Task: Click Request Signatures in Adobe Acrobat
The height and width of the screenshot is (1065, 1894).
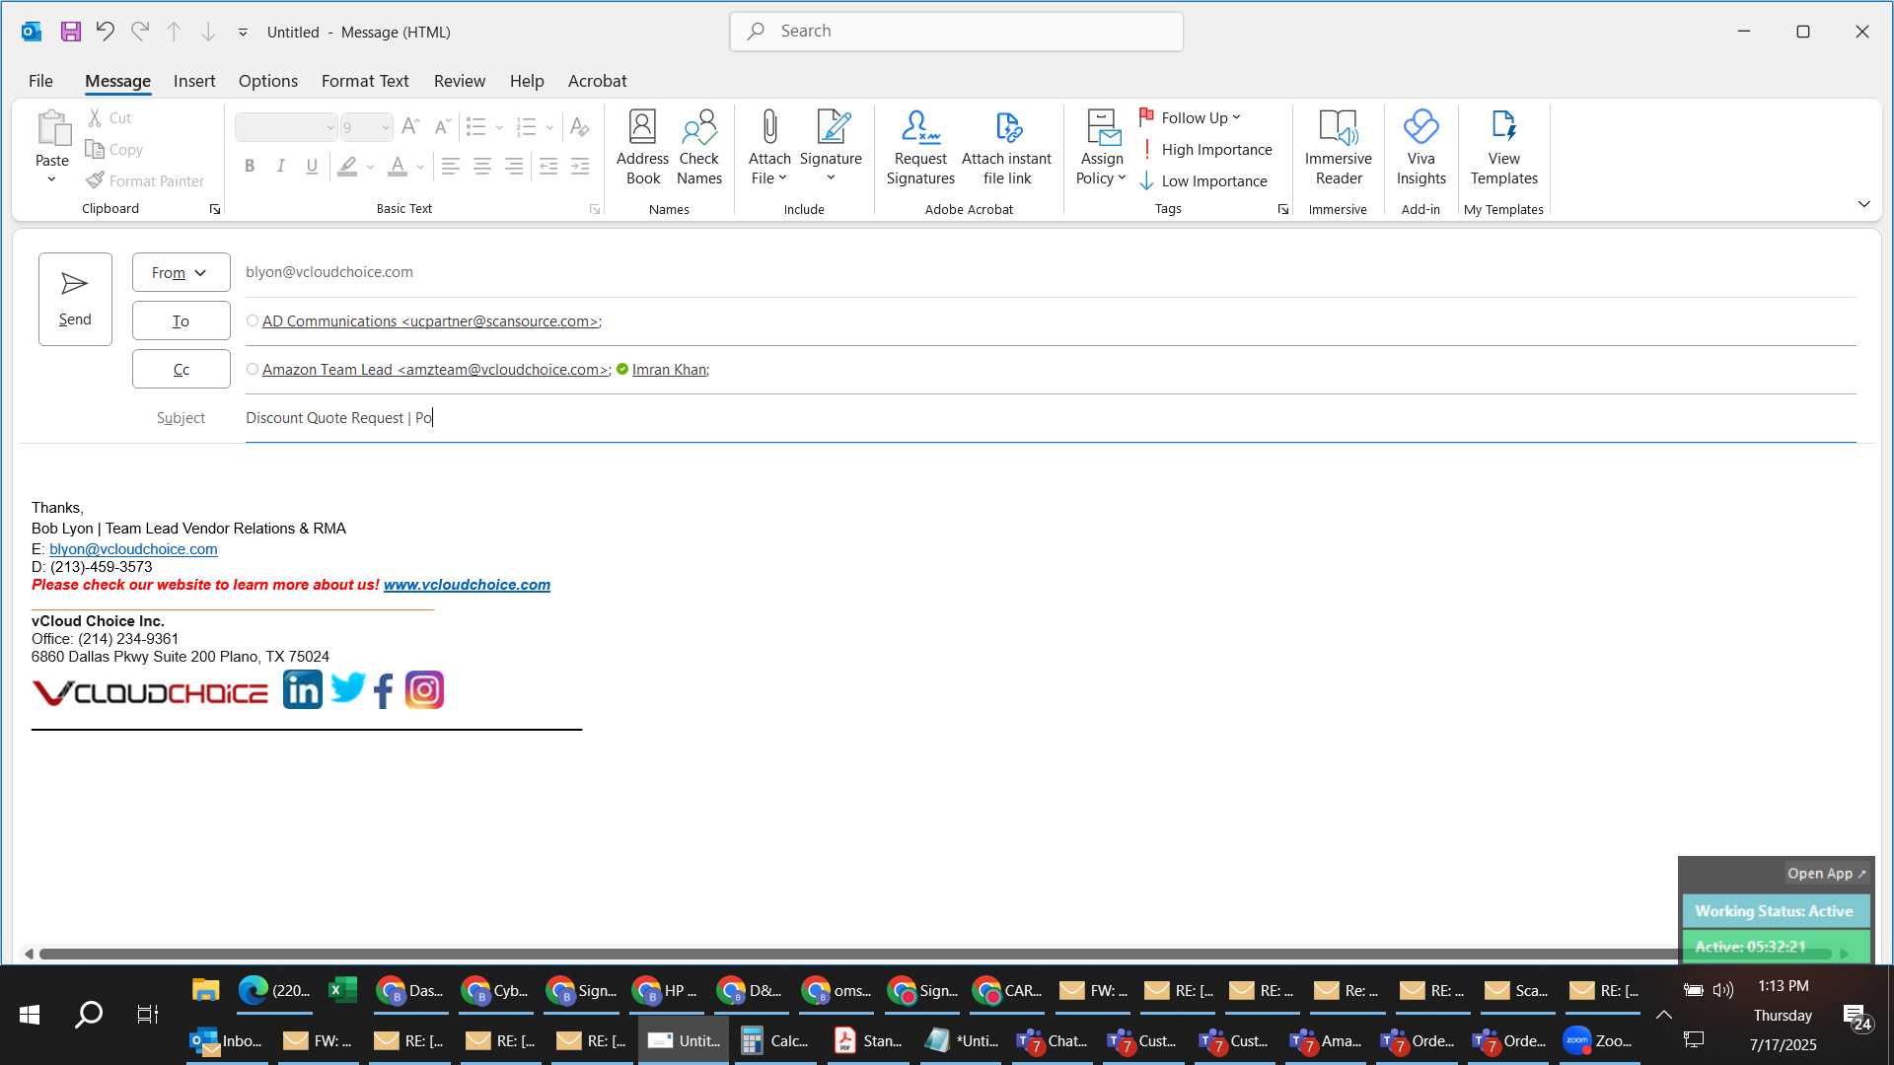Action: (920, 148)
